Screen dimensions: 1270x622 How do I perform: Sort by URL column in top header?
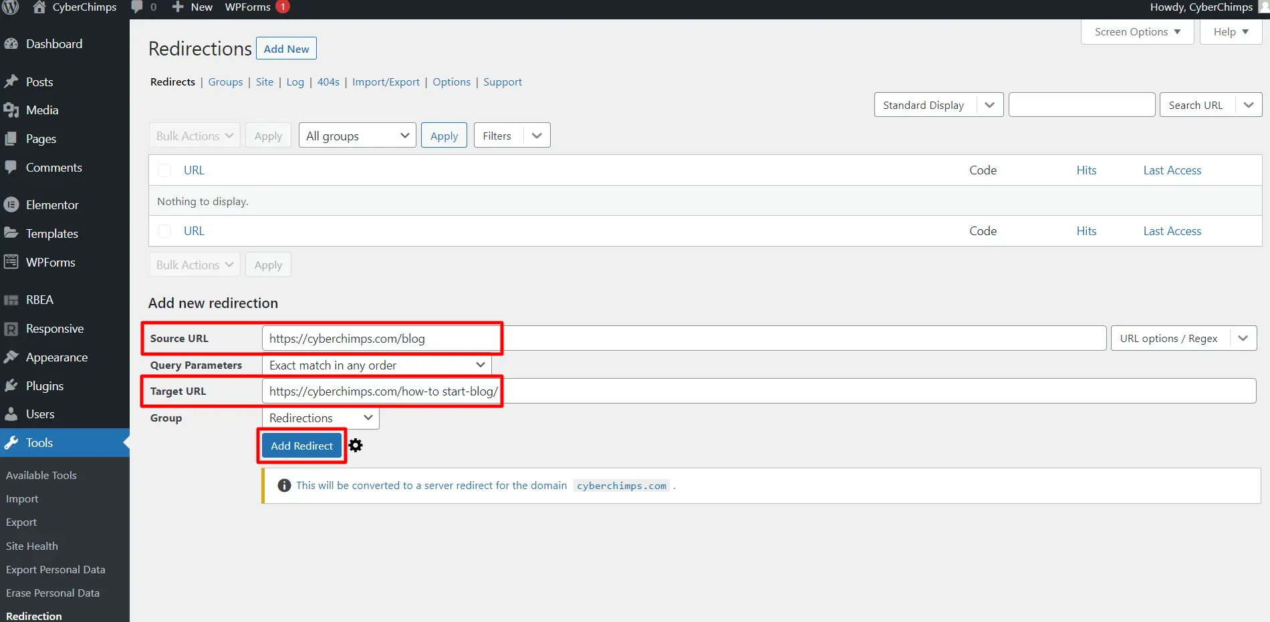194,170
